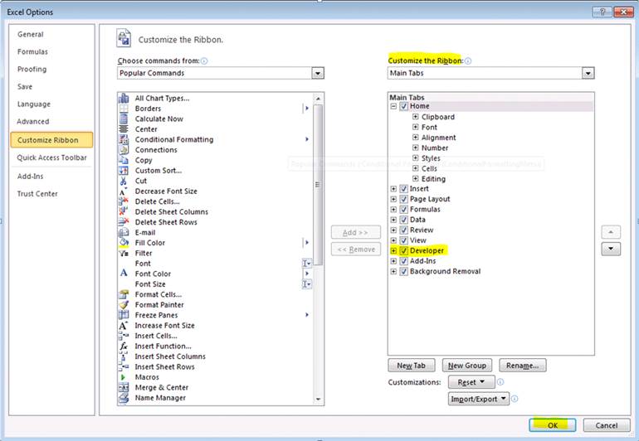This screenshot has width=639, height=441.
Task: Click the Filter funnel icon
Action: coord(124,253)
